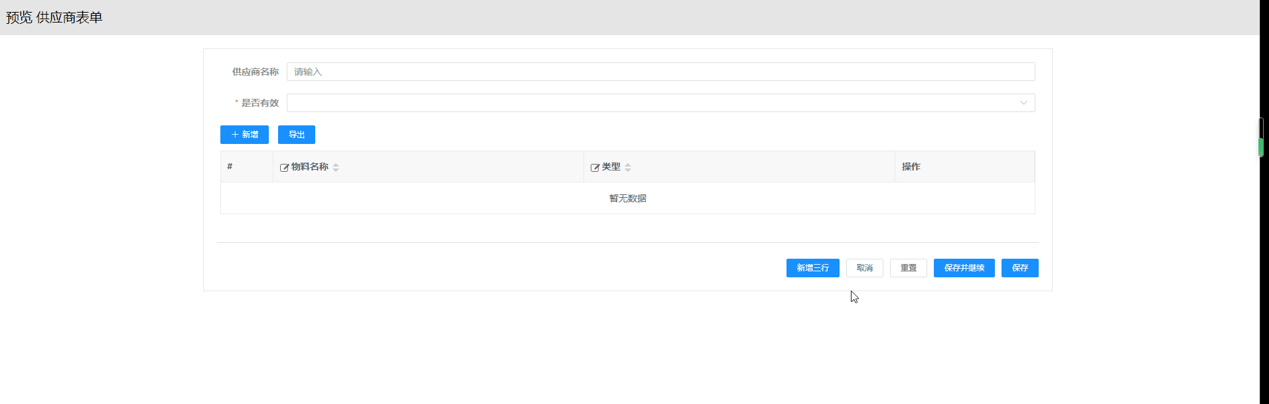The image size is (1269, 404).
Task: Sort 类型 column descending with down arrow
Action: (628, 170)
